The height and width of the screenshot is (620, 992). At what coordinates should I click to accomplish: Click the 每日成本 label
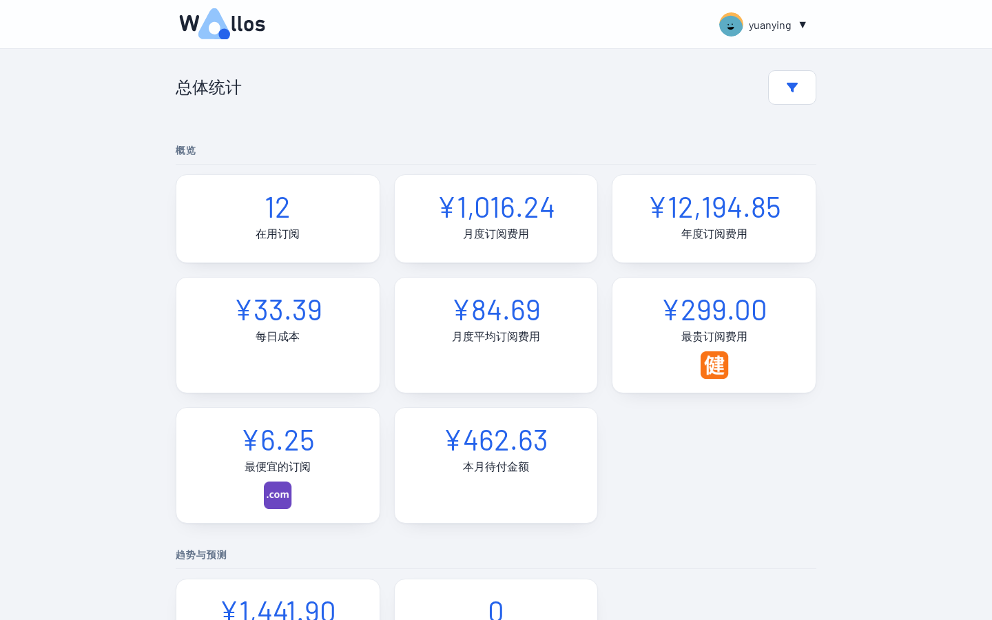point(278,337)
